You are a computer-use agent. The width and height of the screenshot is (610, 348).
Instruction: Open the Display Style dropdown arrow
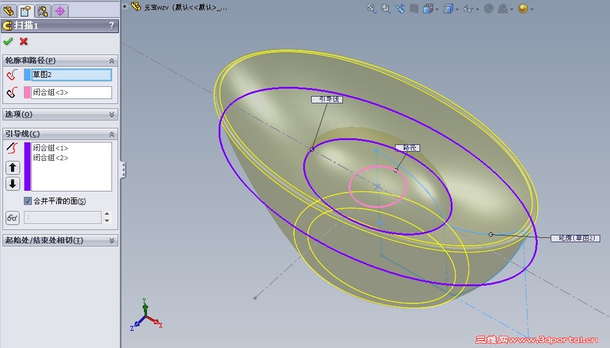[x=457, y=9]
